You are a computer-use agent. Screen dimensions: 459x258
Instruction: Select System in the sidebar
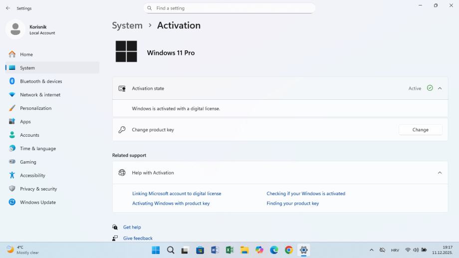coord(52,68)
